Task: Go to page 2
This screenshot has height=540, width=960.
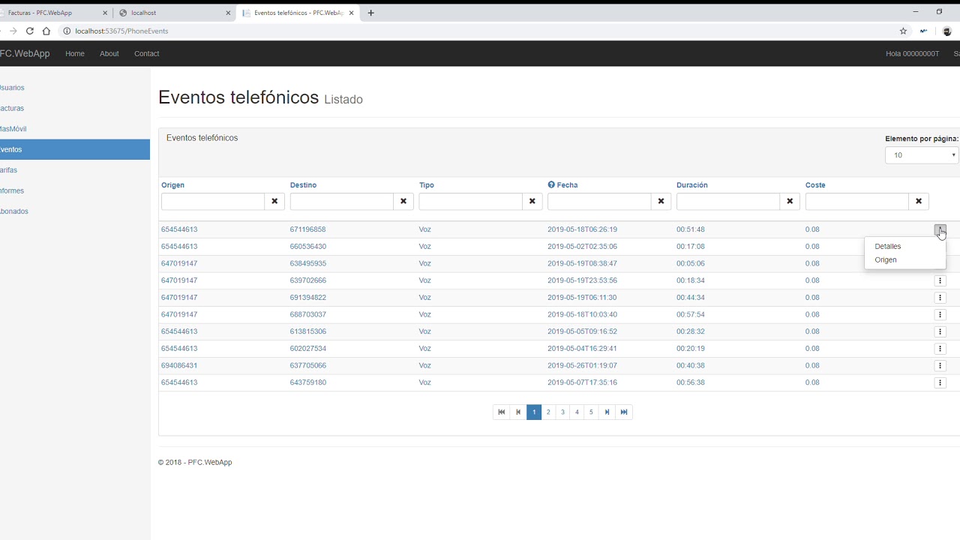Action: (x=548, y=412)
